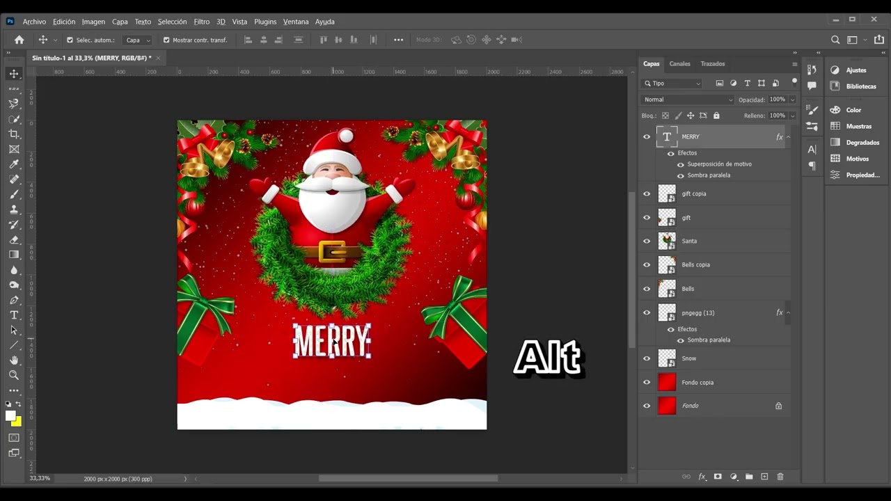Viewport: 891px width, 501px height.
Task: Toggle Quick Mask mode icon
Action: tap(14, 438)
